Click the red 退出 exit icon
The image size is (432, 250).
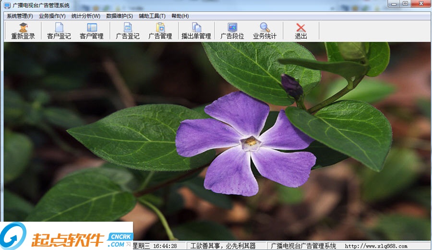(301, 31)
